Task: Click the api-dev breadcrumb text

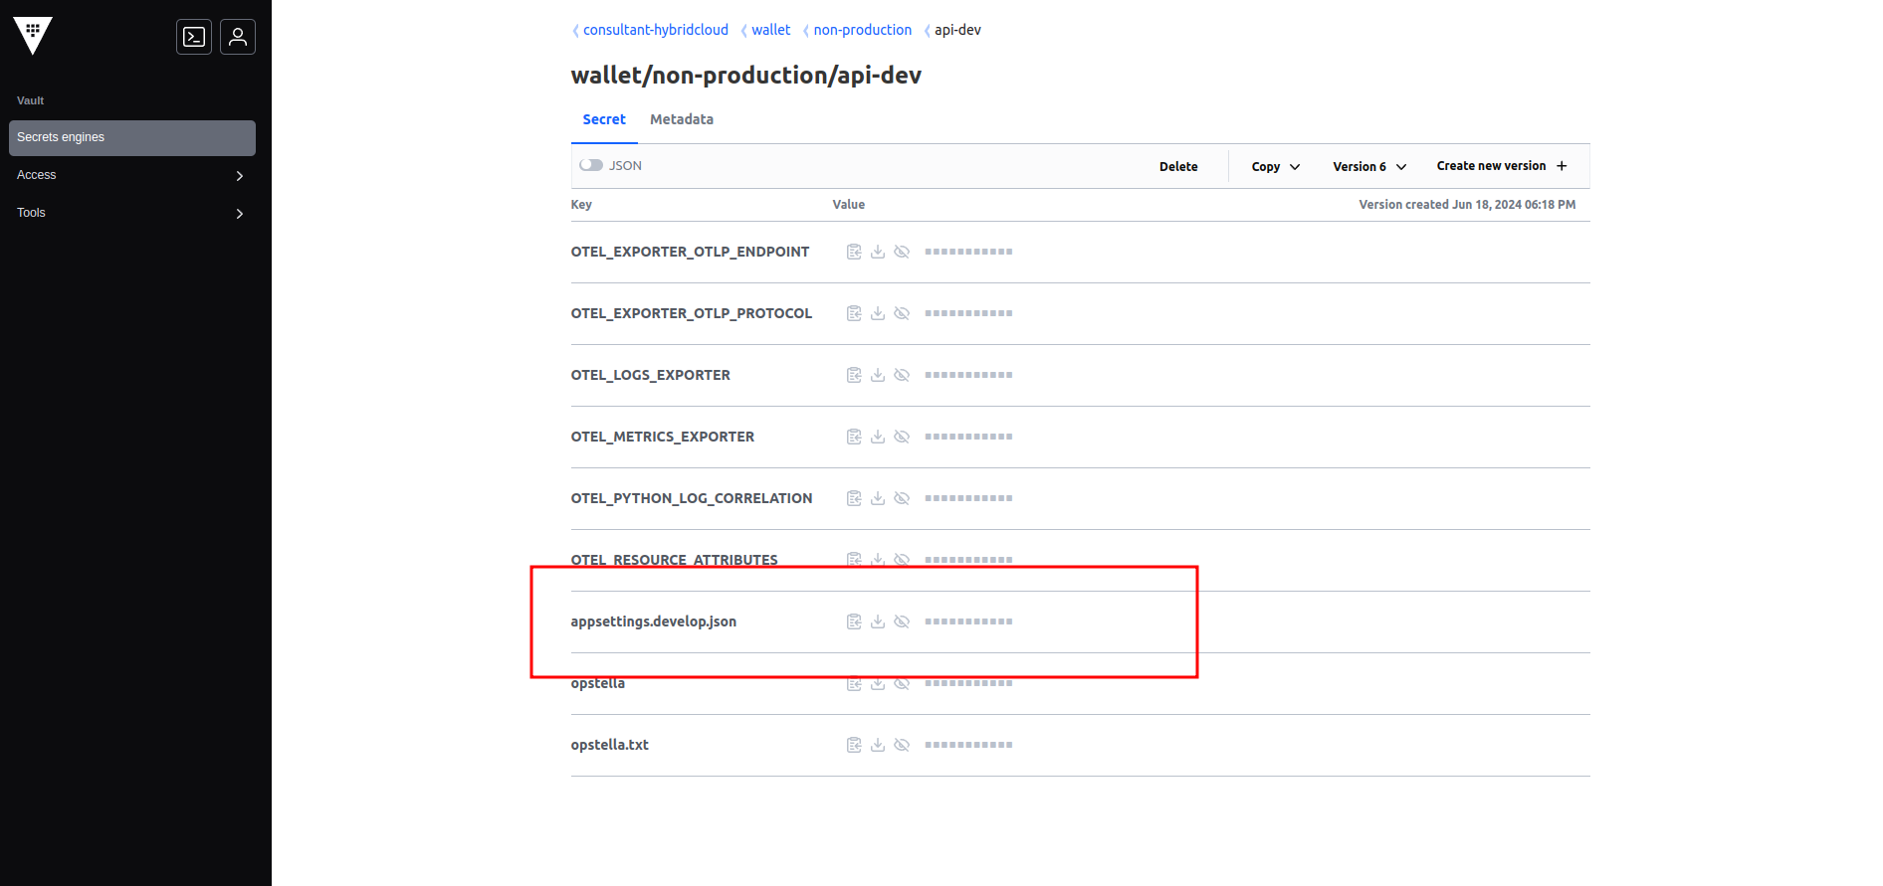Action: tap(957, 30)
